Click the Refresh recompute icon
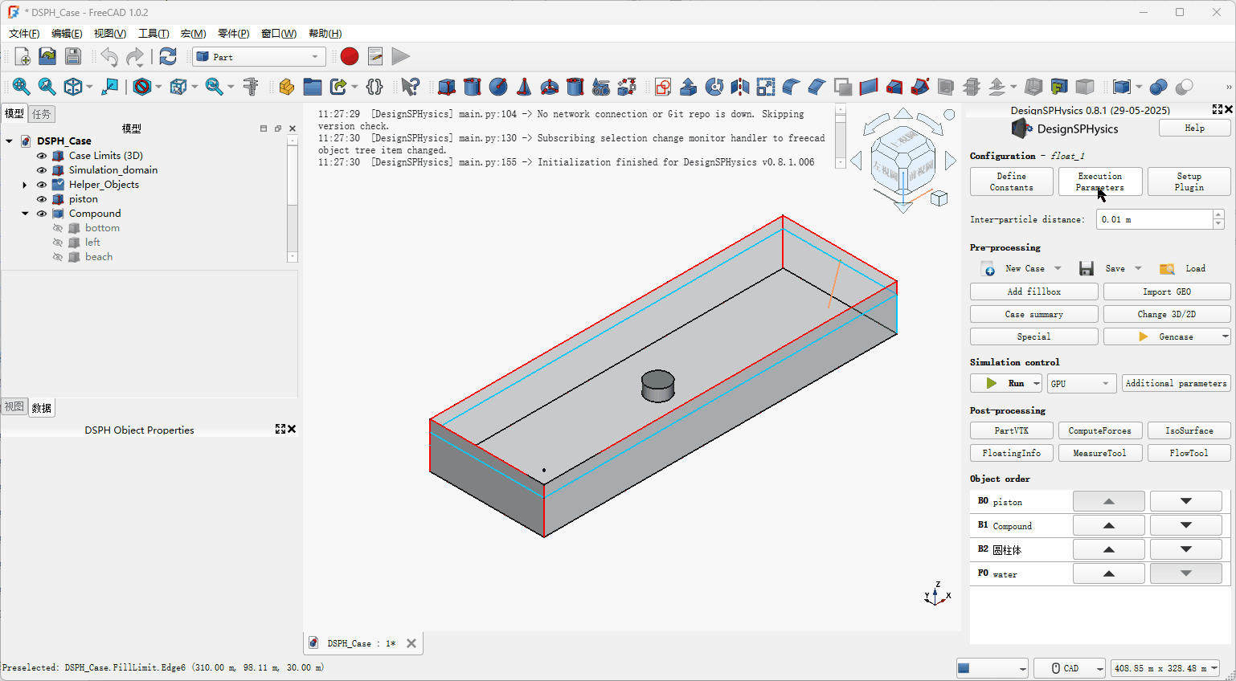Image resolution: width=1236 pixels, height=681 pixels. point(167,56)
